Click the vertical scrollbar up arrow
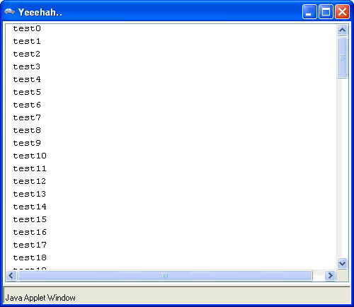This screenshot has width=354, height=307. pos(342,30)
